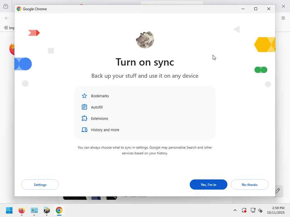The width and height of the screenshot is (290, 217).
Task: Click the sync update tray icon
Action: click(x=244, y=210)
